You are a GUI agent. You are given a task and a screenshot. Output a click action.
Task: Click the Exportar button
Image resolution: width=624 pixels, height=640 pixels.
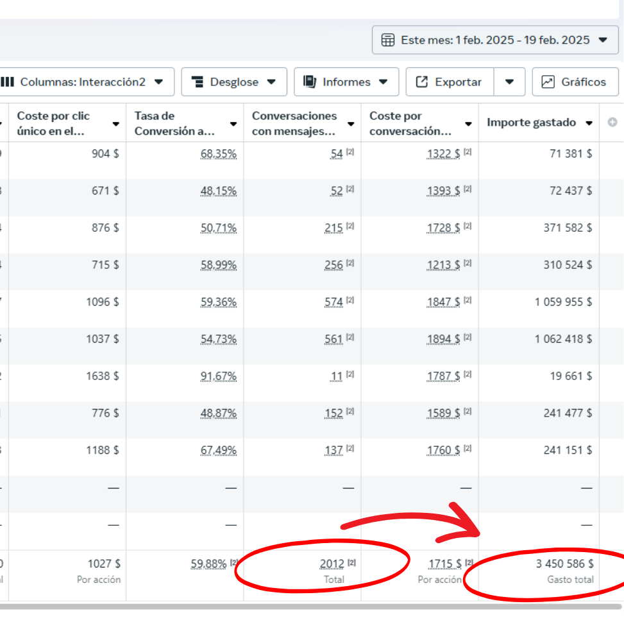450,82
